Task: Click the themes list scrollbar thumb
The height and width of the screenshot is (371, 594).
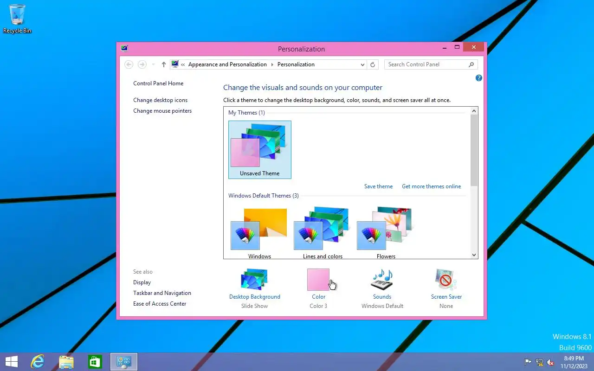Action: (474, 150)
